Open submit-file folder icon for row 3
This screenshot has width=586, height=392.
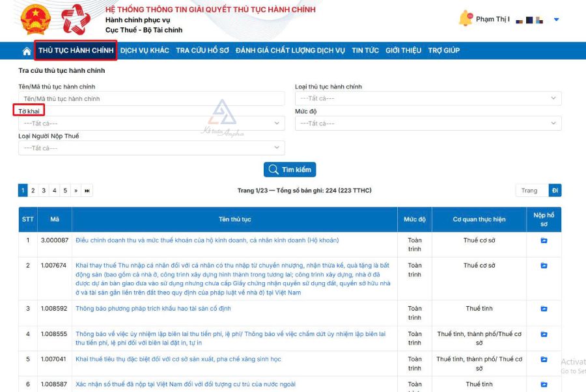click(x=544, y=309)
